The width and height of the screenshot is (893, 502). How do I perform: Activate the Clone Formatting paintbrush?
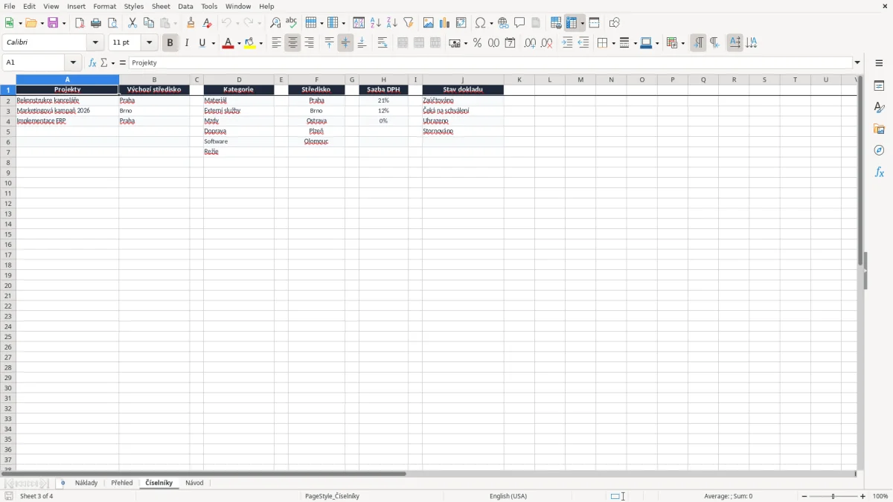(x=191, y=23)
